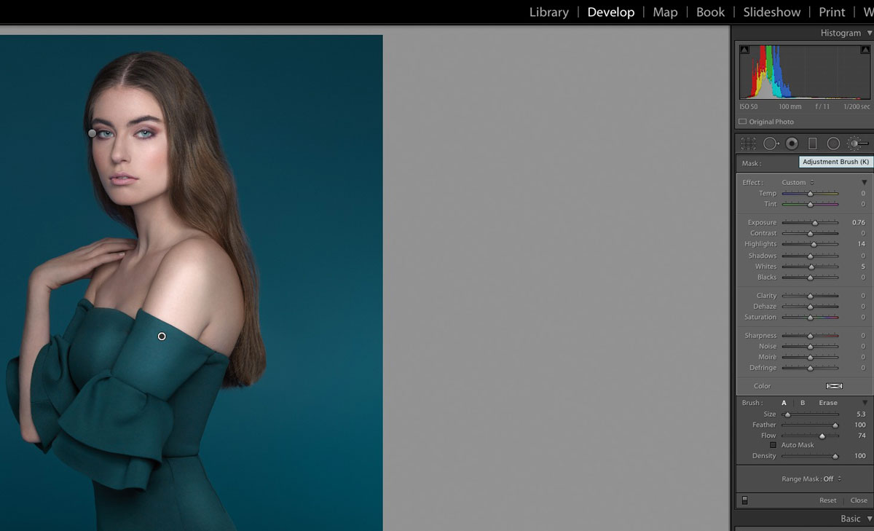Open the Color swatch in Effect panel
The image size is (874, 531).
click(x=834, y=385)
